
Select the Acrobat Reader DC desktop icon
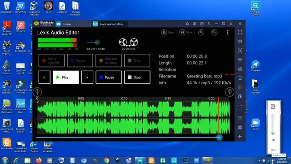7,28
